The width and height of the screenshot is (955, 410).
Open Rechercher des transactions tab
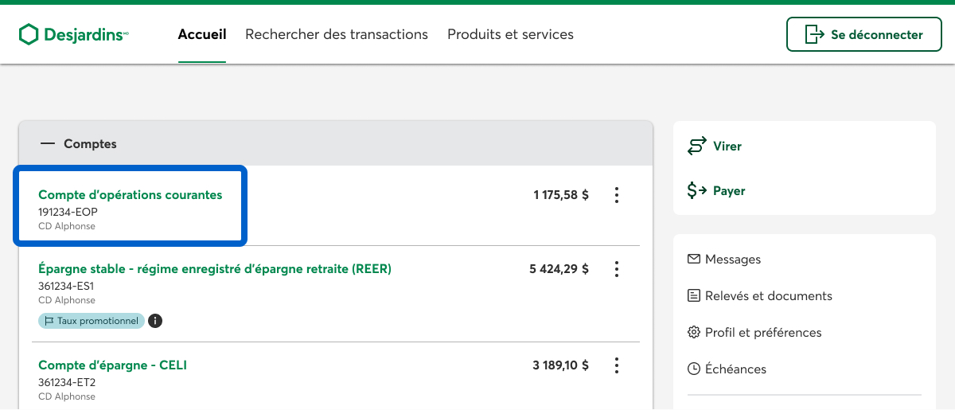pyautogui.click(x=337, y=34)
